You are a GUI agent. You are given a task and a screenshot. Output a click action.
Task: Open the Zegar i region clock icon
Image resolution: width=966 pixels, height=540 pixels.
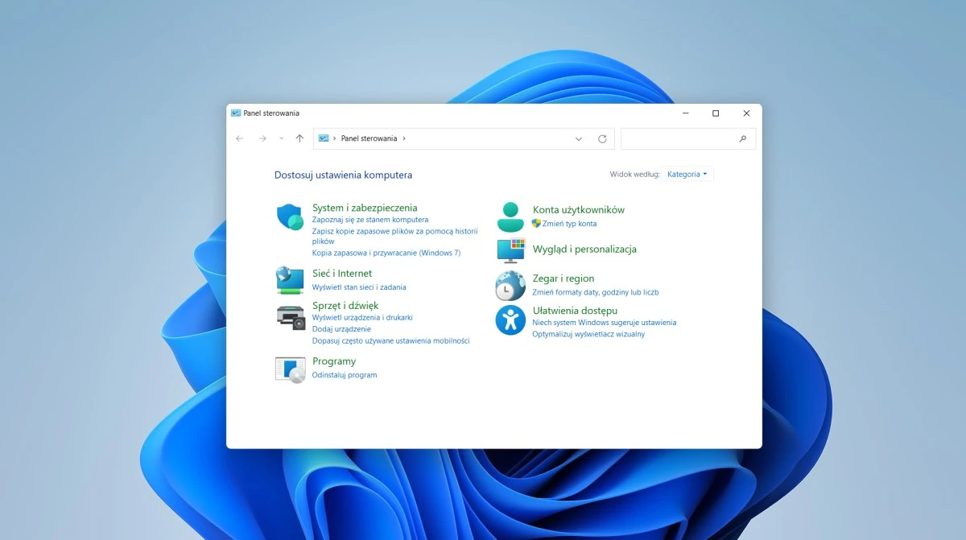(x=510, y=285)
